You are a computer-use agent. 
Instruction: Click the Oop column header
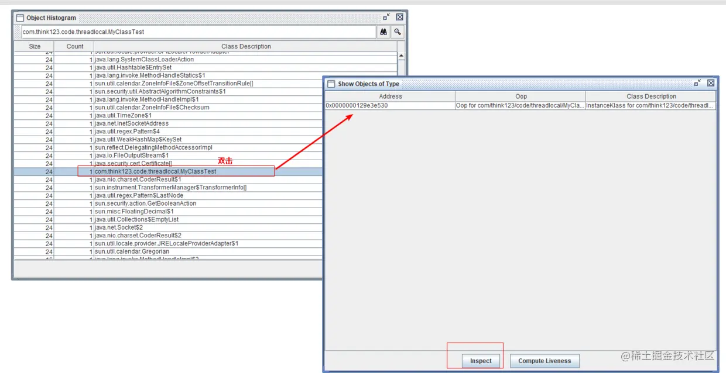coord(520,96)
